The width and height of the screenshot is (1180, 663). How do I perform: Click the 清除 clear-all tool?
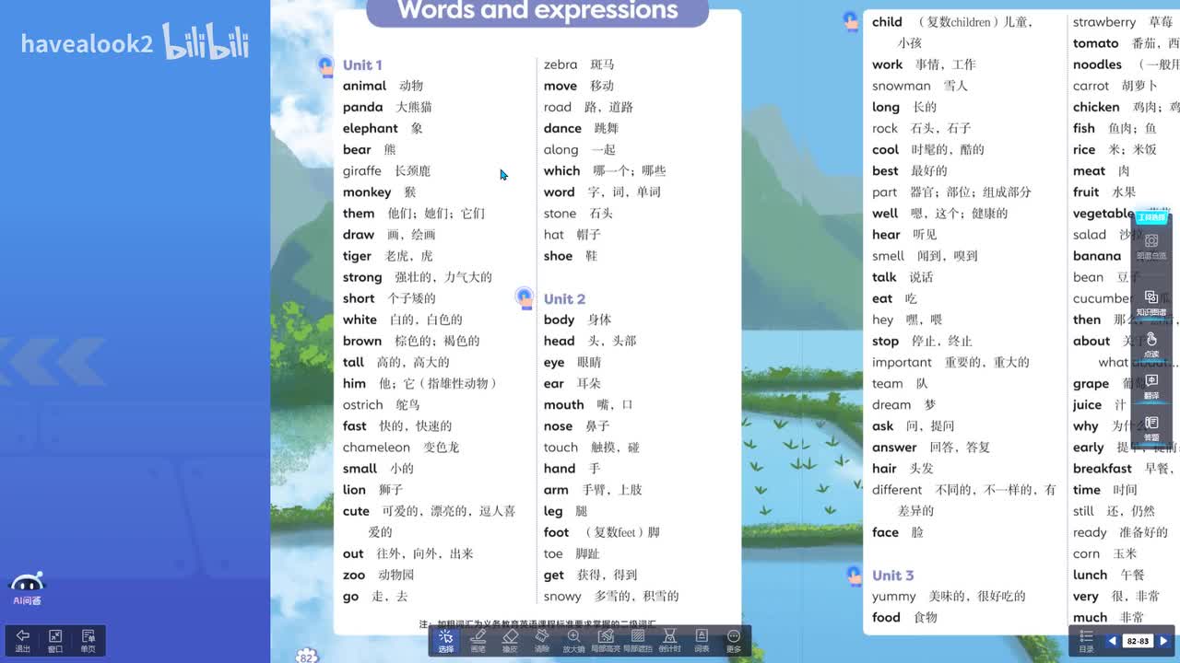[542, 641]
